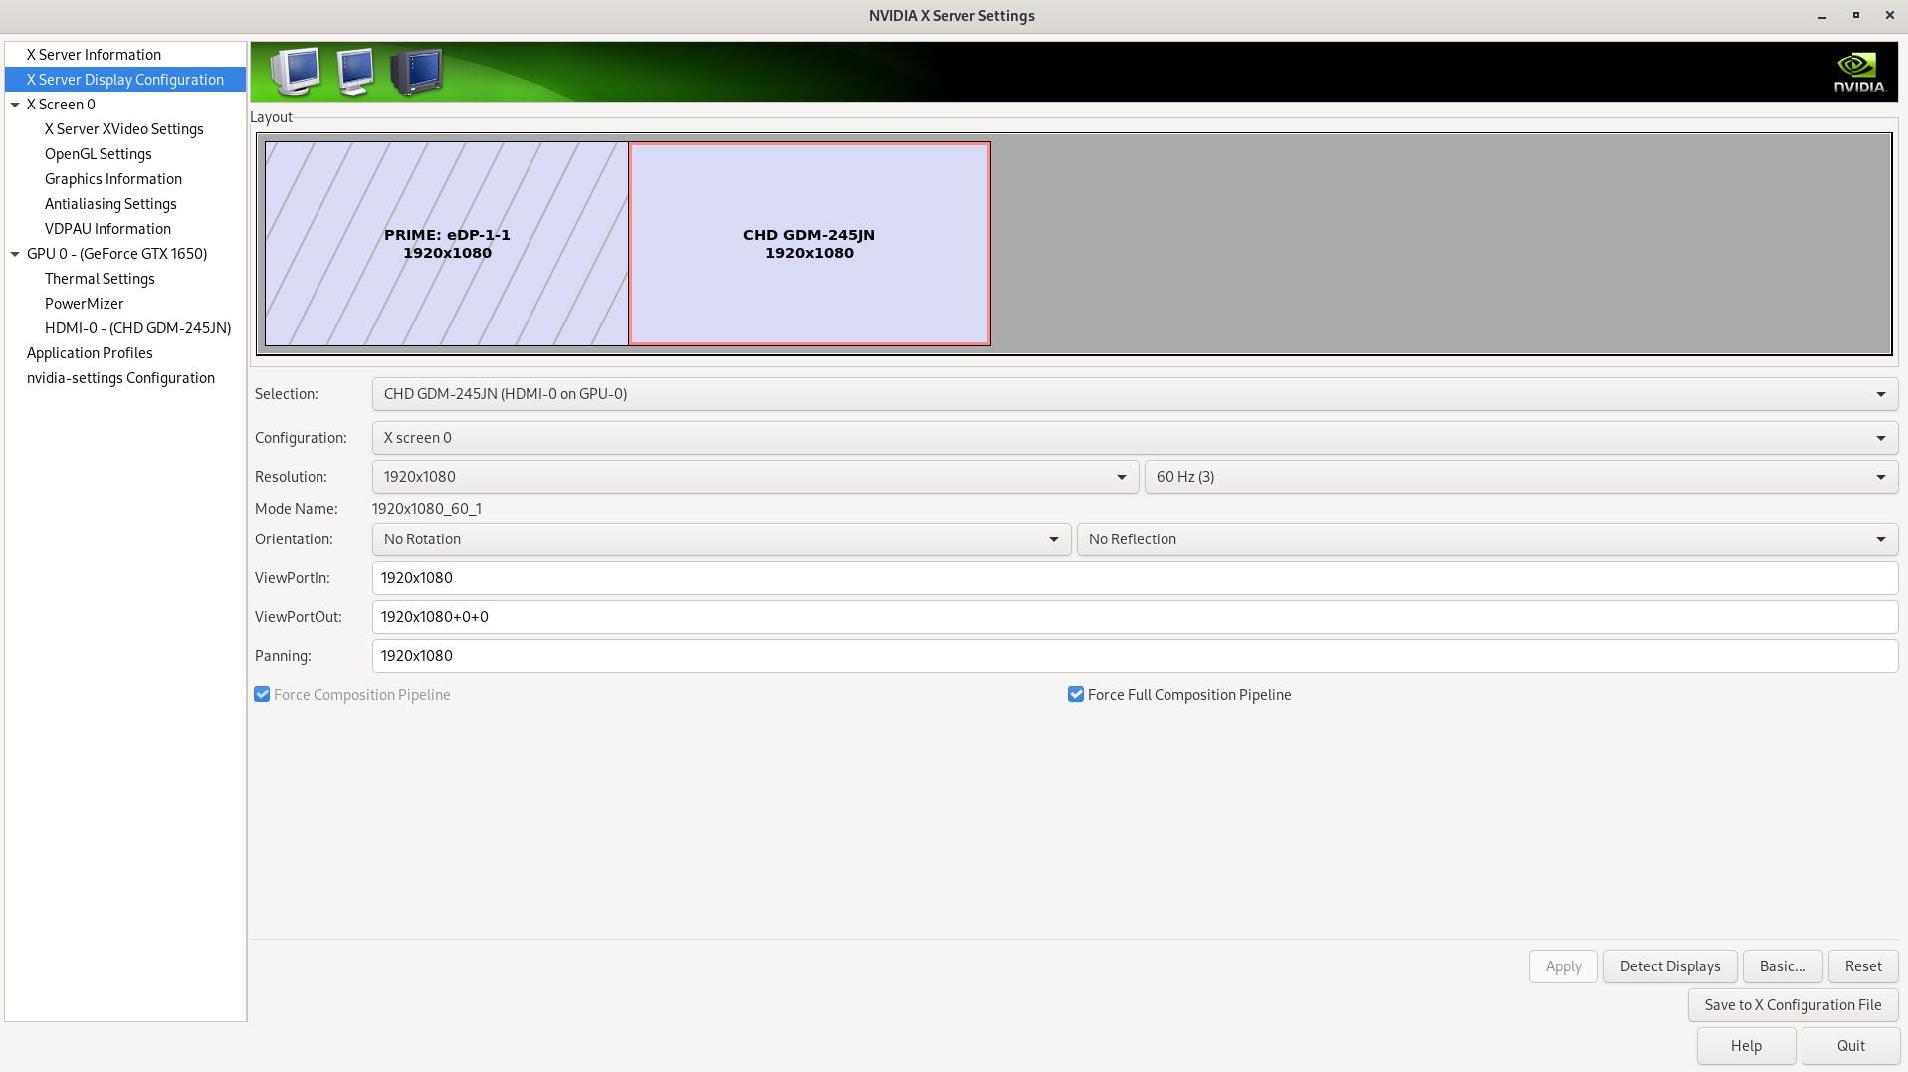Maximize the NVIDIA settings window
This screenshot has width=1908, height=1072.
(x=1855, y=16)
